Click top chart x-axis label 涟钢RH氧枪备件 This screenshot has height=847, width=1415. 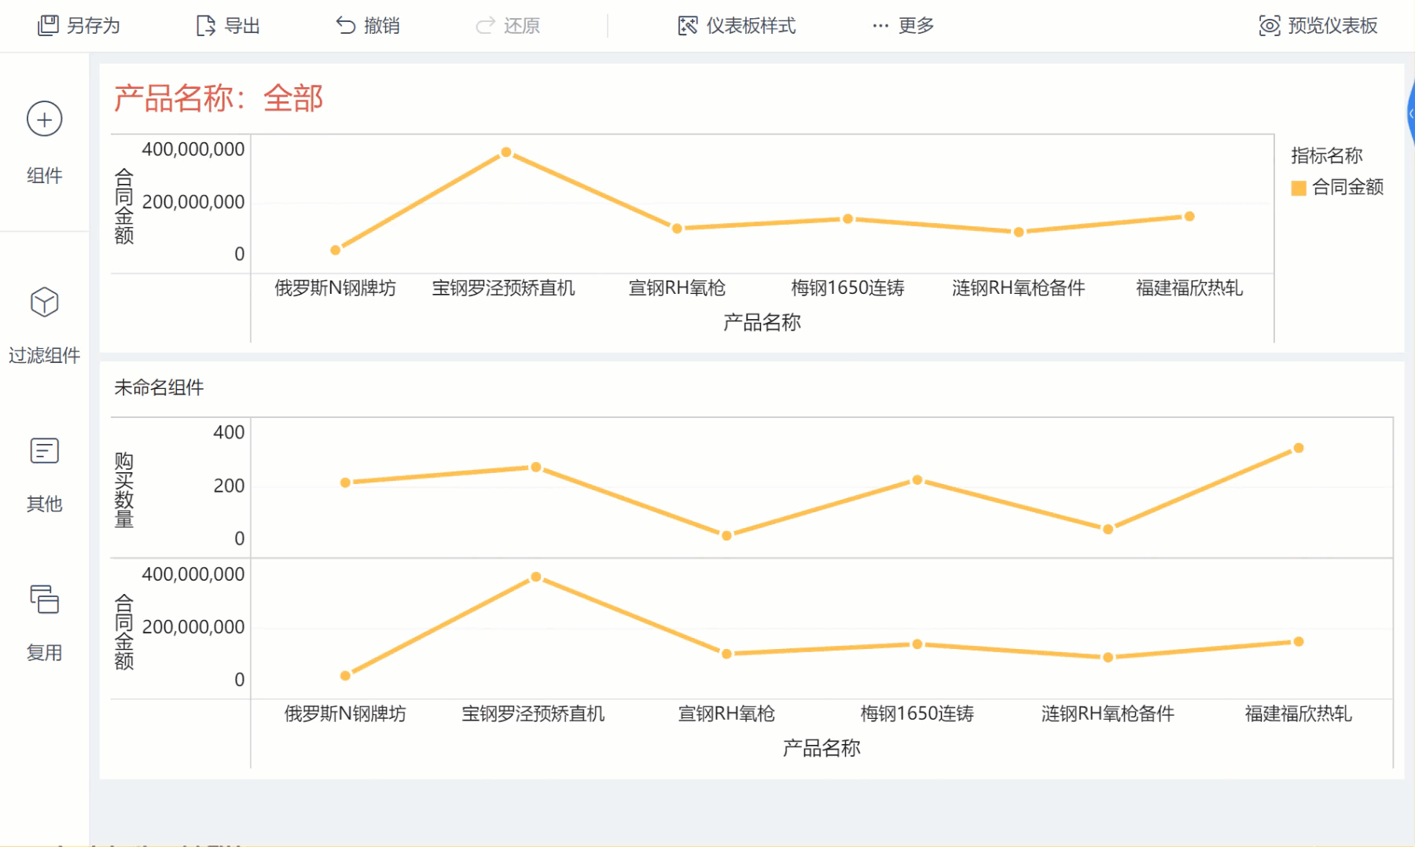pos(1019,288)
